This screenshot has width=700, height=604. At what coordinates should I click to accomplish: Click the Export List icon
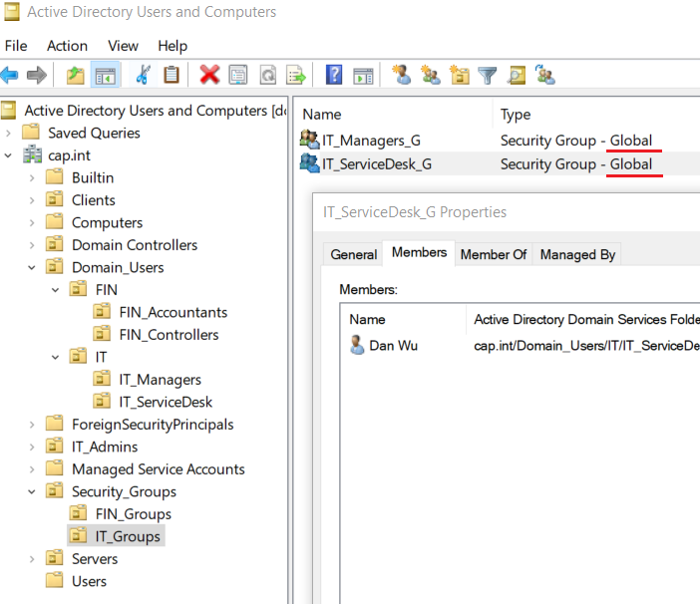(x=296, y=75)
